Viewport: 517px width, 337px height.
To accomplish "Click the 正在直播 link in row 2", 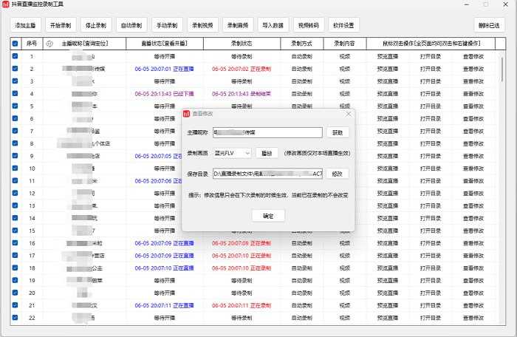I will [183, 69].
